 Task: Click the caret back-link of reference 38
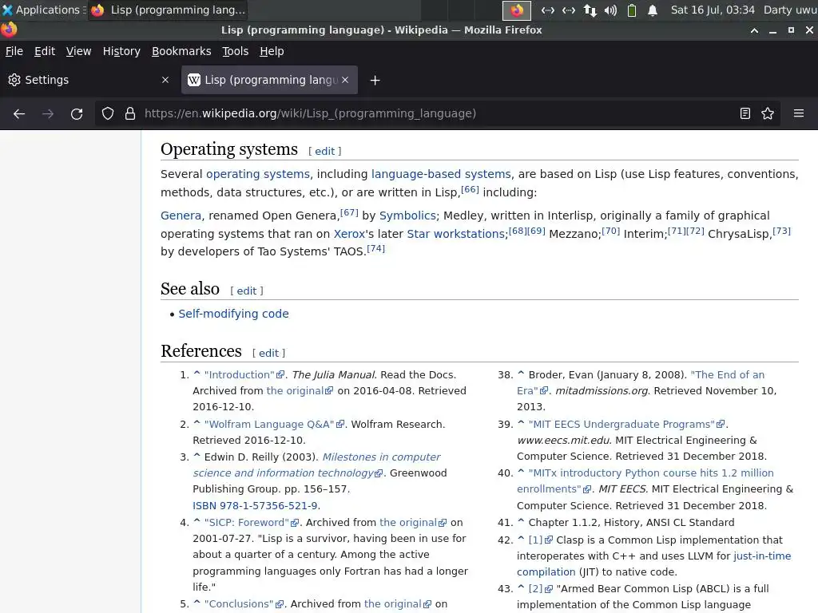tap(521, 374)
